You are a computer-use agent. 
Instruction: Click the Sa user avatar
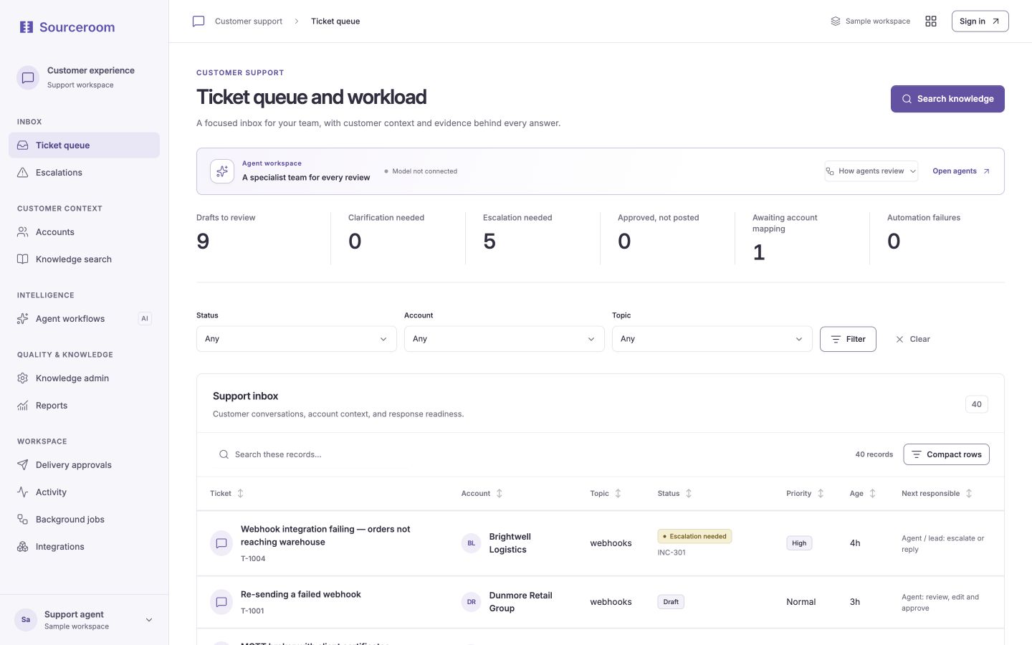click(26, 620)
